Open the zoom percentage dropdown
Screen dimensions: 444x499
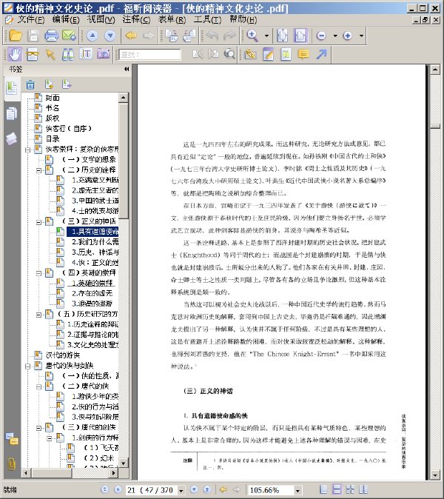coord(297,490)
